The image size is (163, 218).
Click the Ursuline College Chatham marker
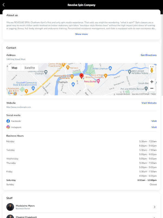(x=46, y=72)
